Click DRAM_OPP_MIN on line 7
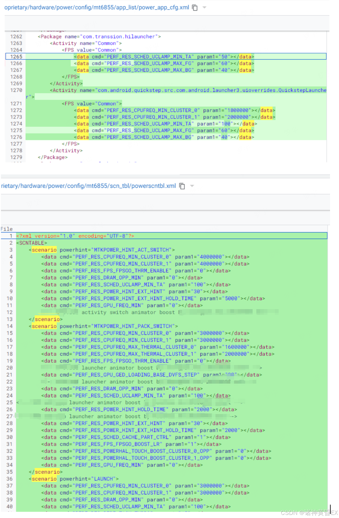This screenshot has width=339, height=518. pos(122,278)
